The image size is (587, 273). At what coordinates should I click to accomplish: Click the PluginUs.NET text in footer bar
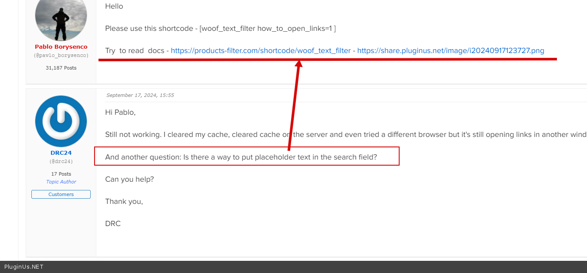(x=24, y=267)
